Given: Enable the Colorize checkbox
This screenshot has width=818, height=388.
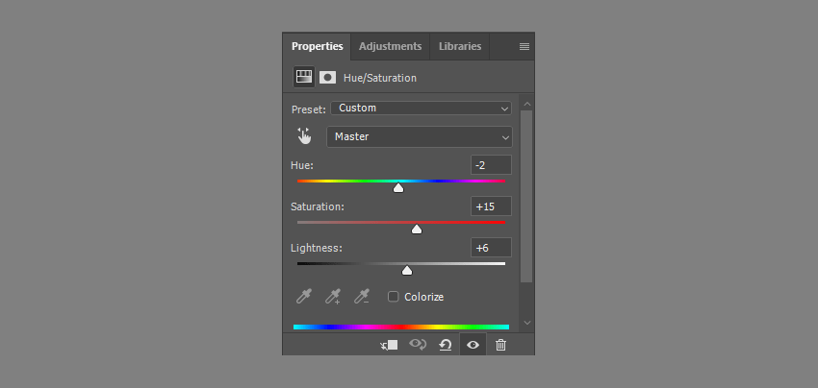Looking at the screenshot, I should (x=393, y=297).
